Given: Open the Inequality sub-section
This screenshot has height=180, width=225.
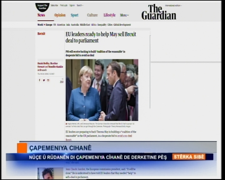Looking at the screenshot, I should pos(102,25).
